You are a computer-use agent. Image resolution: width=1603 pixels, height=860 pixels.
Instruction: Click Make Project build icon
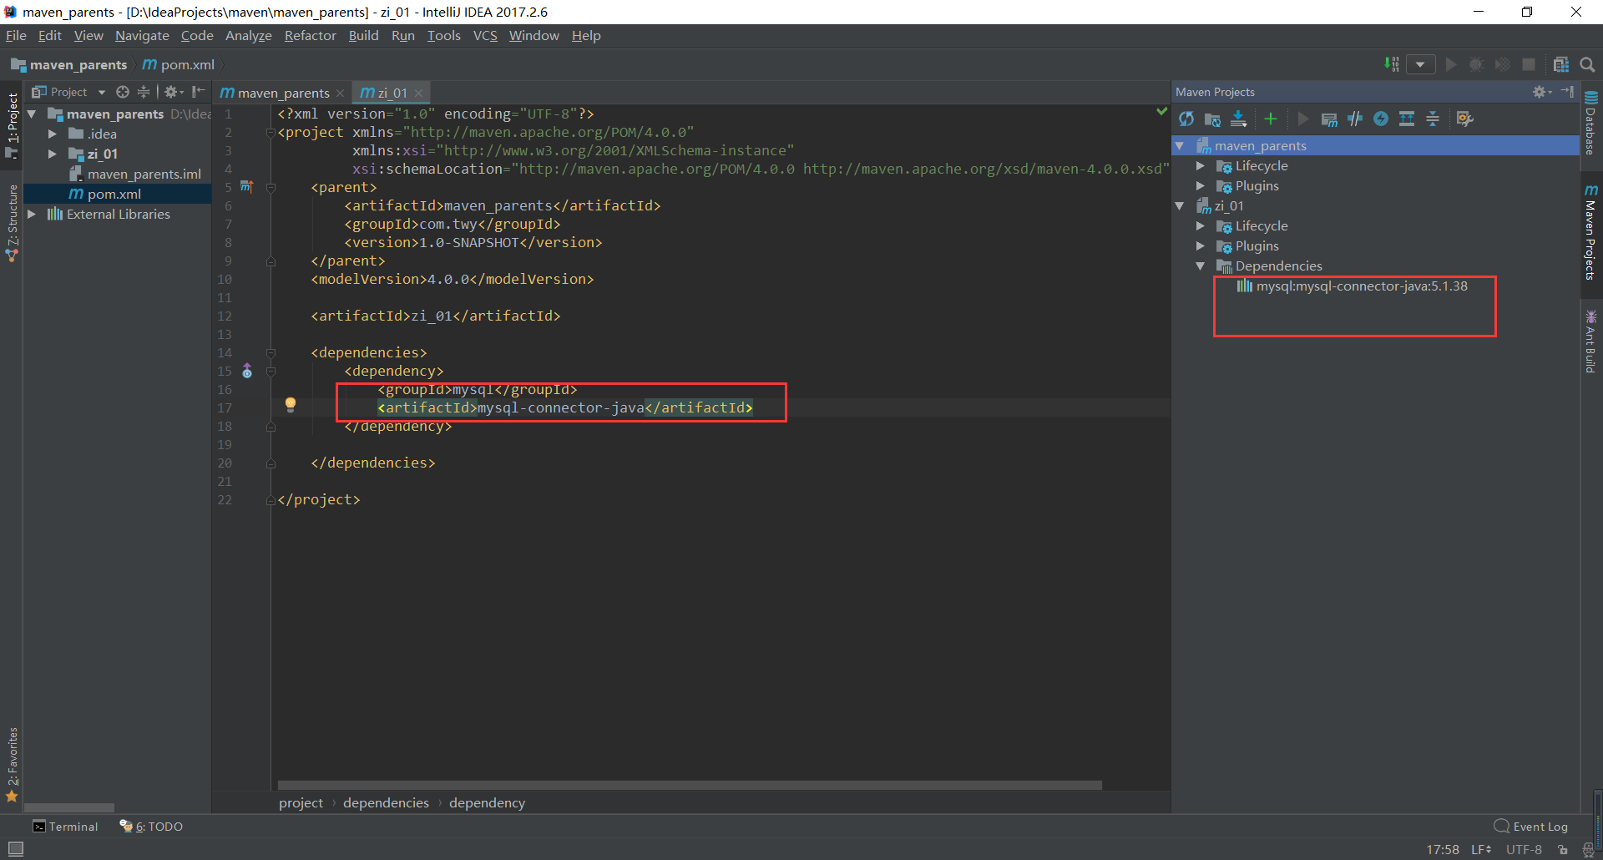1392,64
